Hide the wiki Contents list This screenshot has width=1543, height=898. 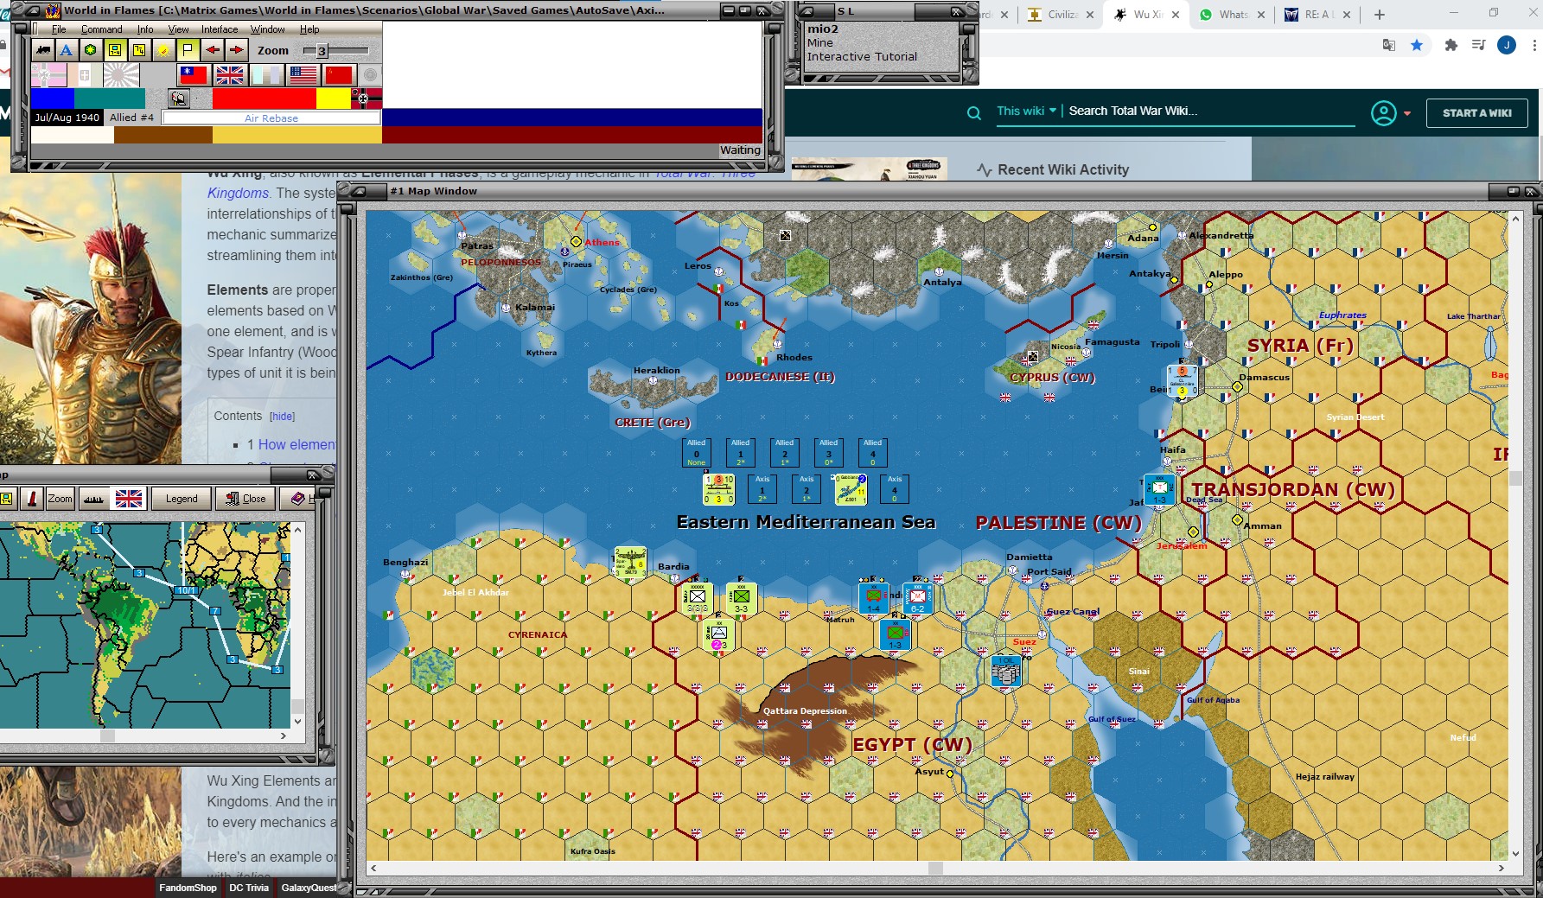[x=282, y=417]
